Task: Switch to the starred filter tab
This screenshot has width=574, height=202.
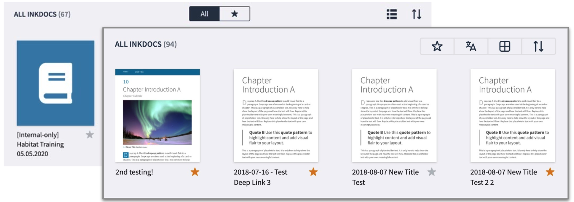Action: [235, 14]
